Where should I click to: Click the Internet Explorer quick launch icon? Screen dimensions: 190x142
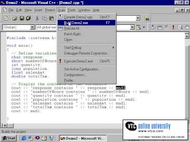[x=24, y=138]
